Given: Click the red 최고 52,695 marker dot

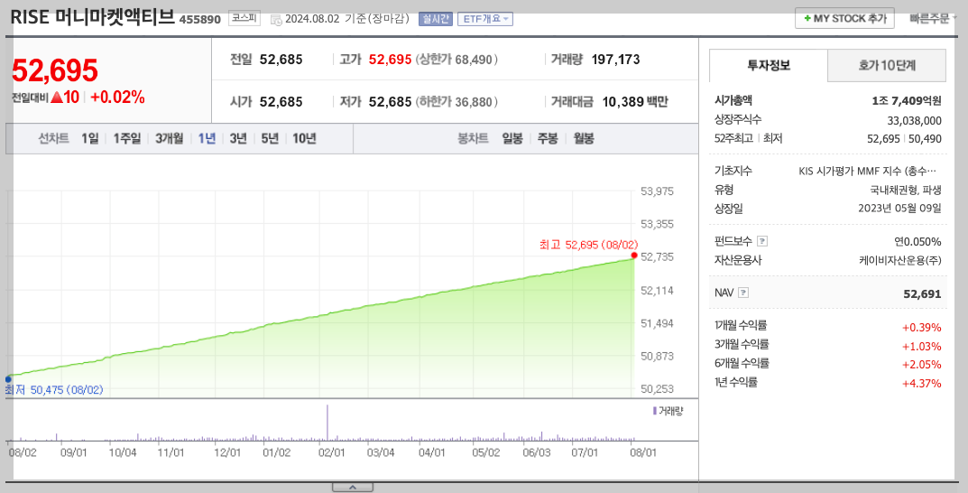Looking at the screenshot, I should click(x=634, y=256).
